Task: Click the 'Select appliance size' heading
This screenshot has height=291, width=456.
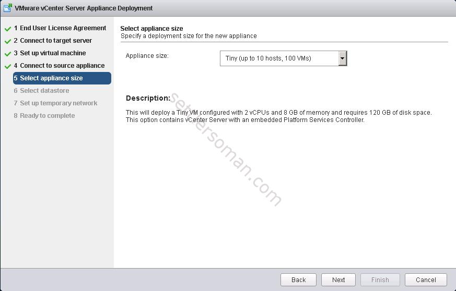Action: [151, 29]
